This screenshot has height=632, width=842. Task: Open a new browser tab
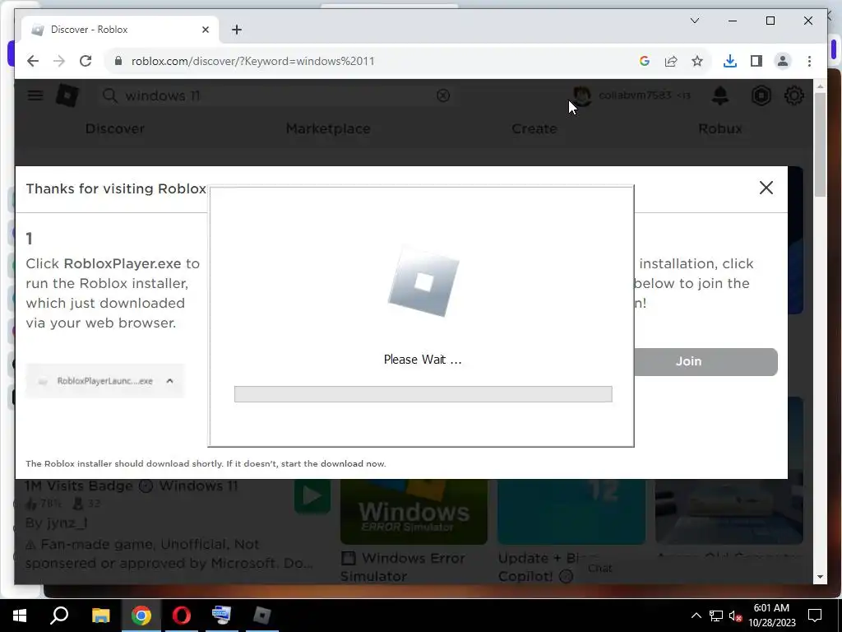(237, 30)
